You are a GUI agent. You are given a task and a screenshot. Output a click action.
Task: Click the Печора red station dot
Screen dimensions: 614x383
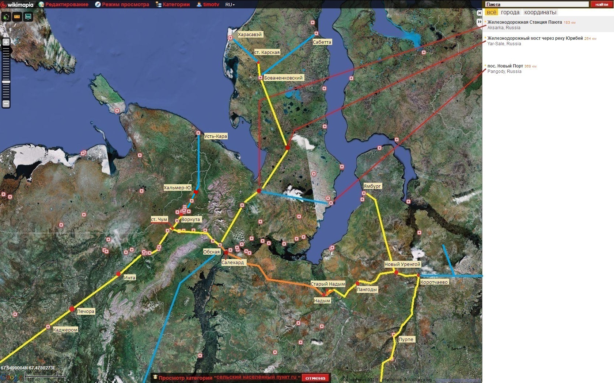(72, 309)
